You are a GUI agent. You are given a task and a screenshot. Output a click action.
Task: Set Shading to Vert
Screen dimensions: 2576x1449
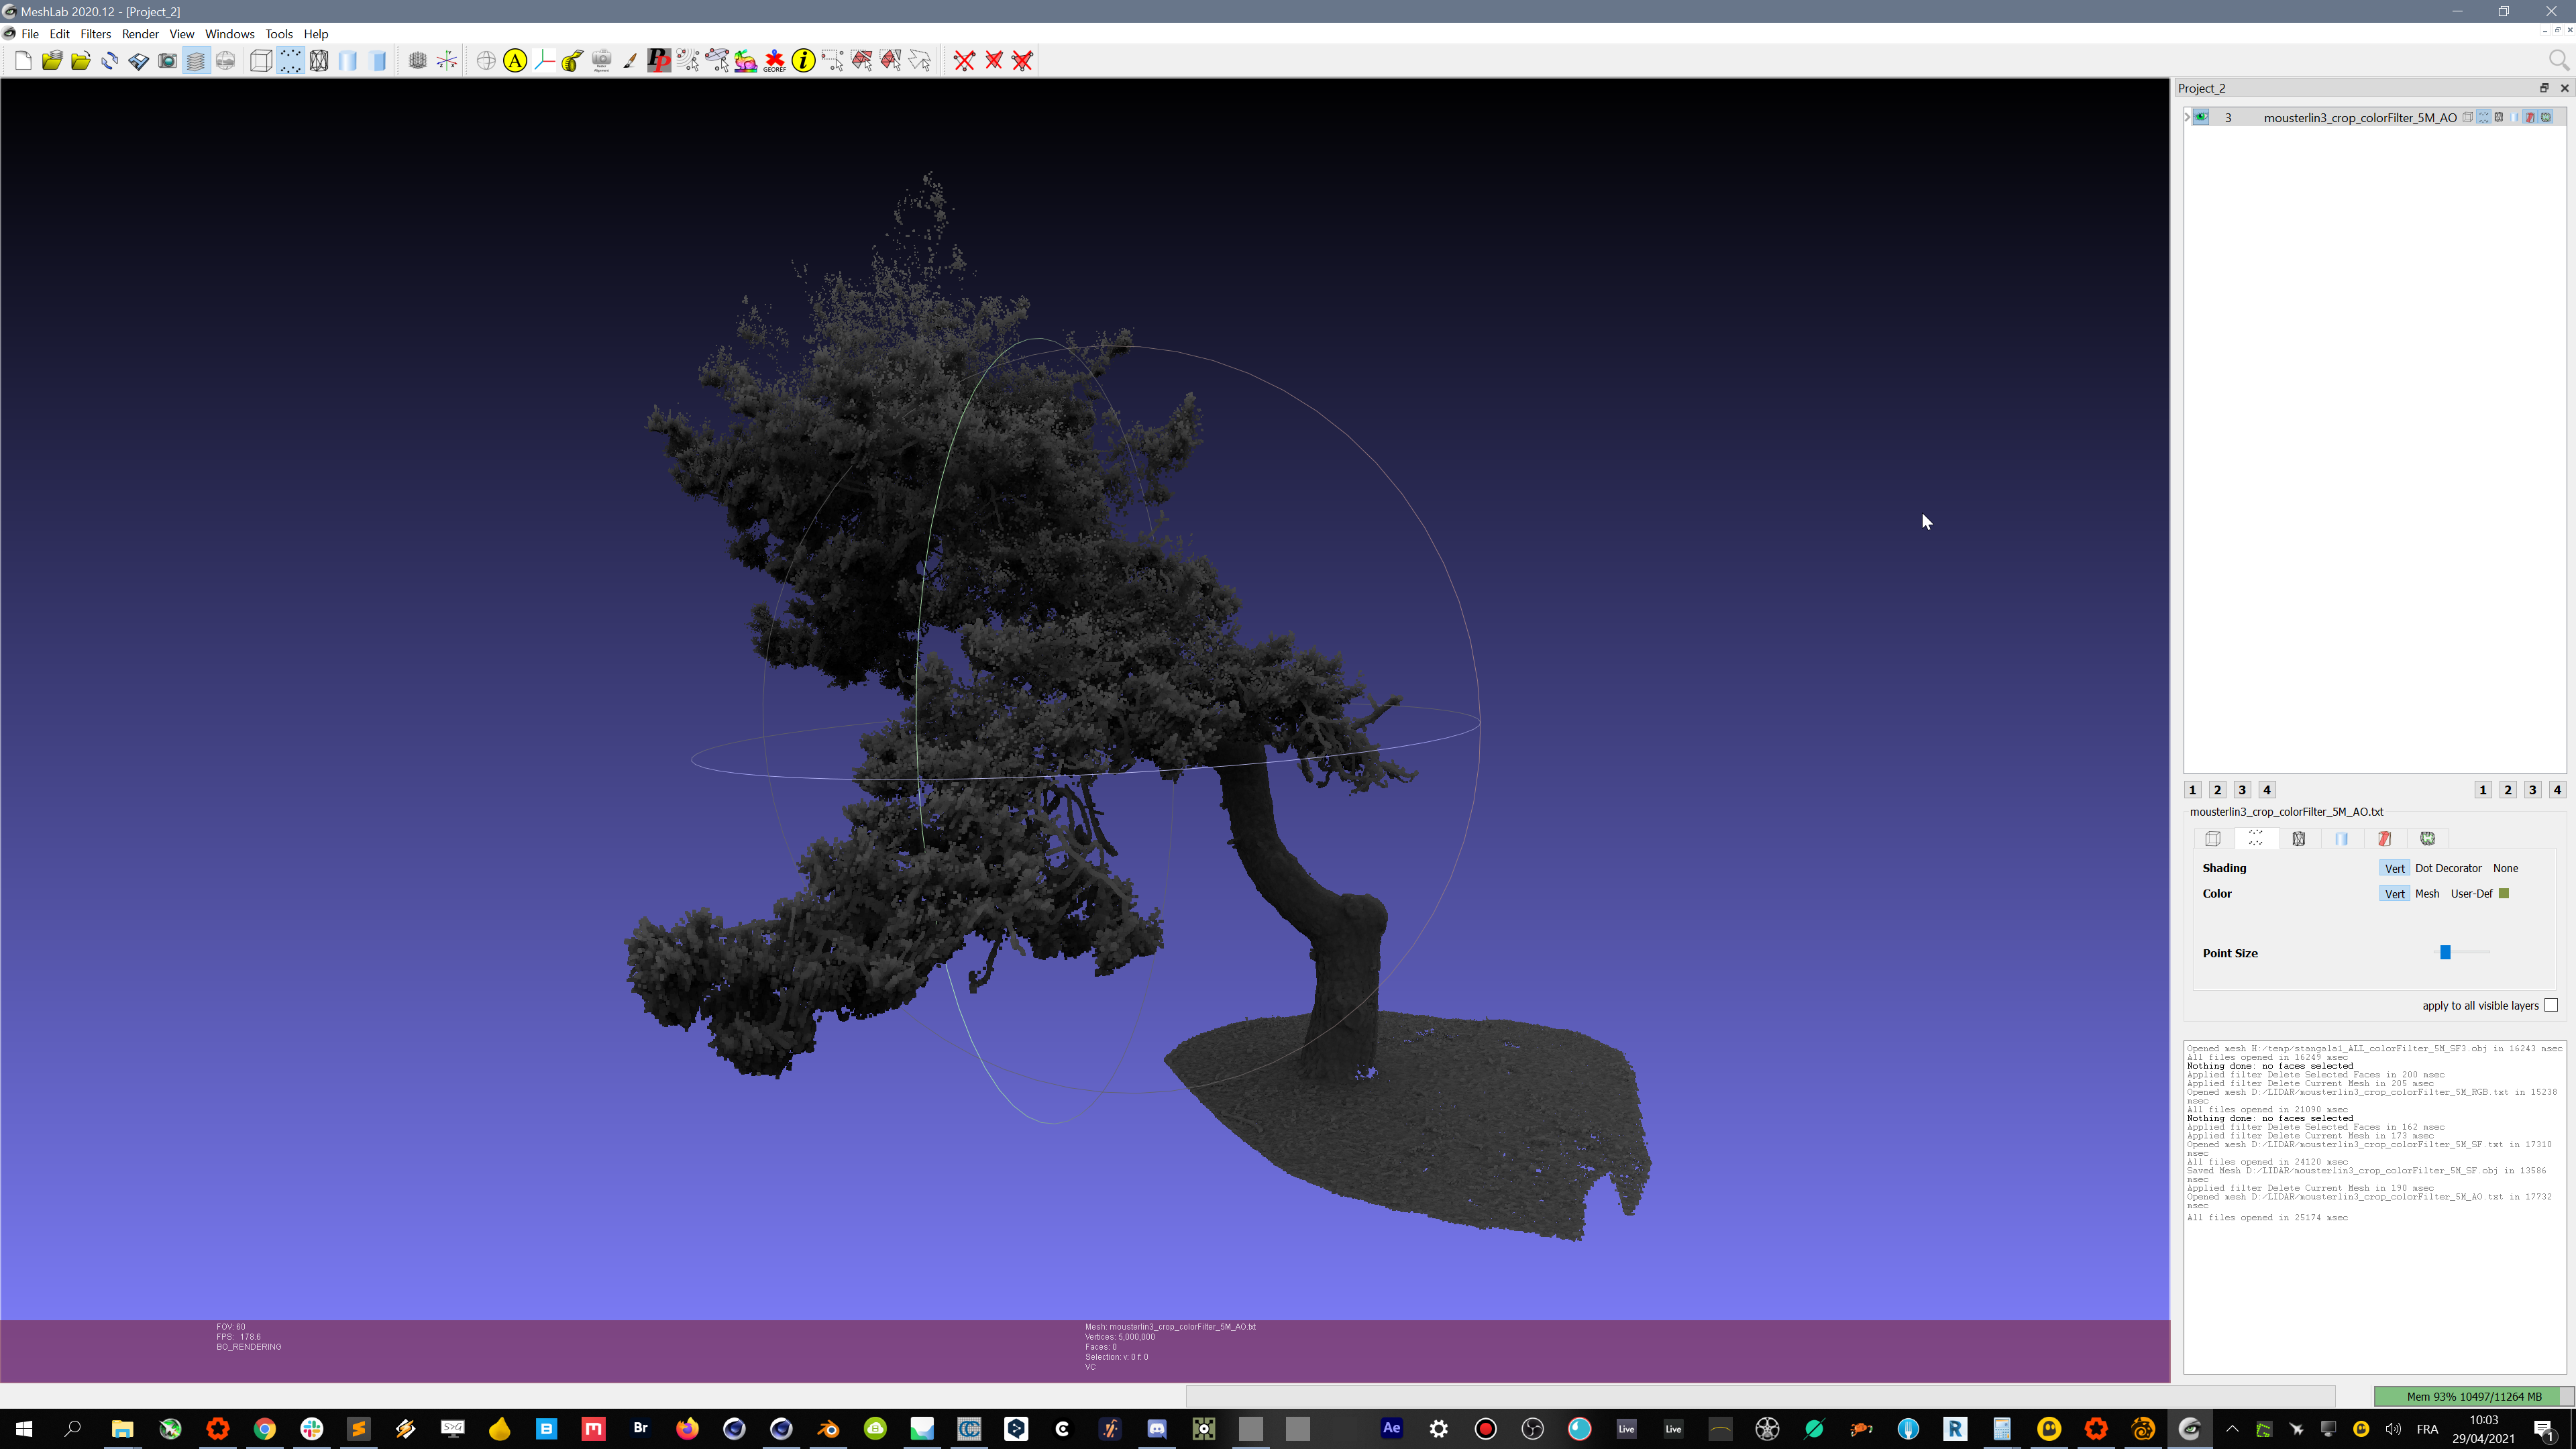point(2394,868)
